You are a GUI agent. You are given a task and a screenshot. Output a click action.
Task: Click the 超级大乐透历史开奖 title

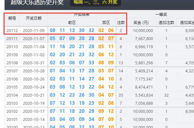[37, 2]
